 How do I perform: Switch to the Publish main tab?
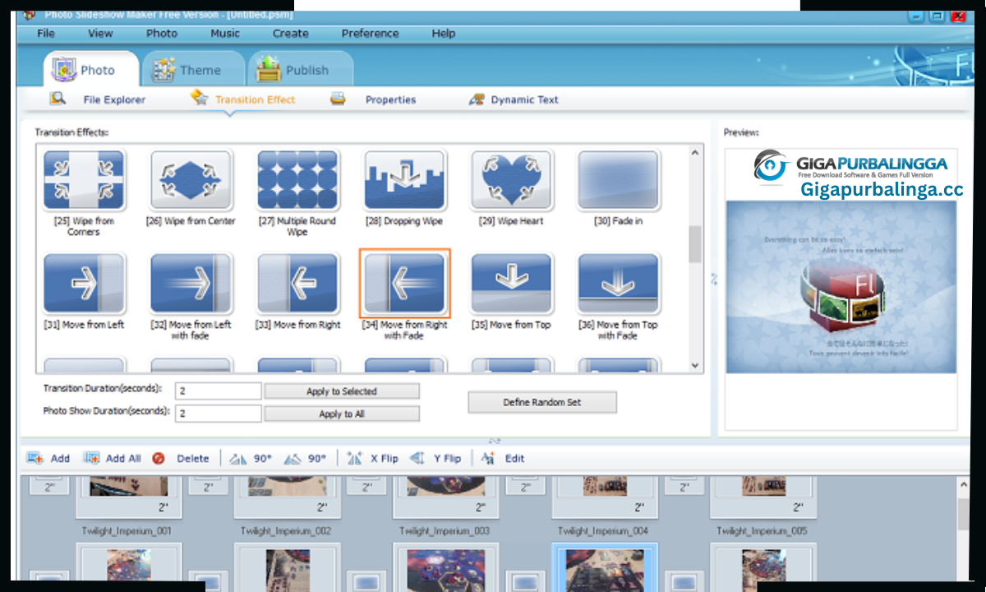coord(301,70)
